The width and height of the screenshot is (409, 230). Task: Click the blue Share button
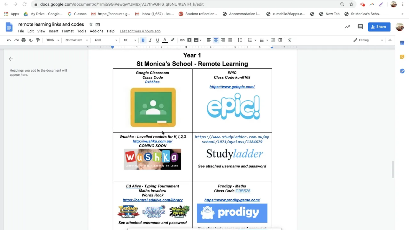(379, 27)
